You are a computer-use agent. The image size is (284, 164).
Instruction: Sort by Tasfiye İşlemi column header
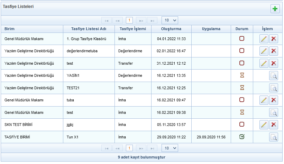coord(133,29)
